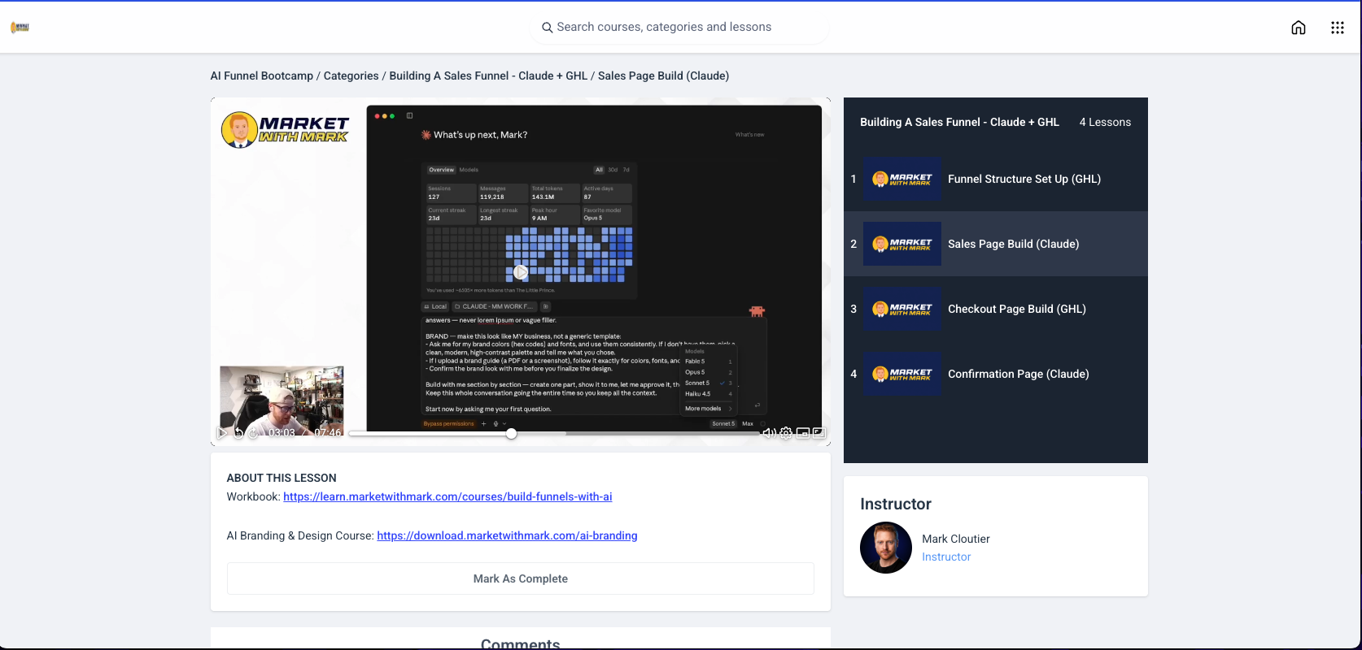Click the ABOUT THIS LESSON heading

[x=282, y=478]
